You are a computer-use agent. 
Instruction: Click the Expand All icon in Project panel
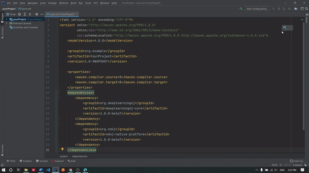(x=25, y=14)
